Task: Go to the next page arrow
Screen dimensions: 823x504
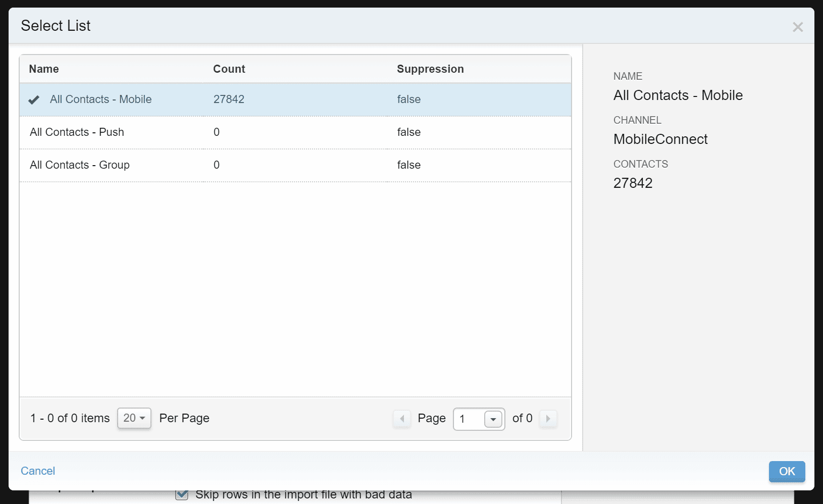Action: (x=548, y=419)
